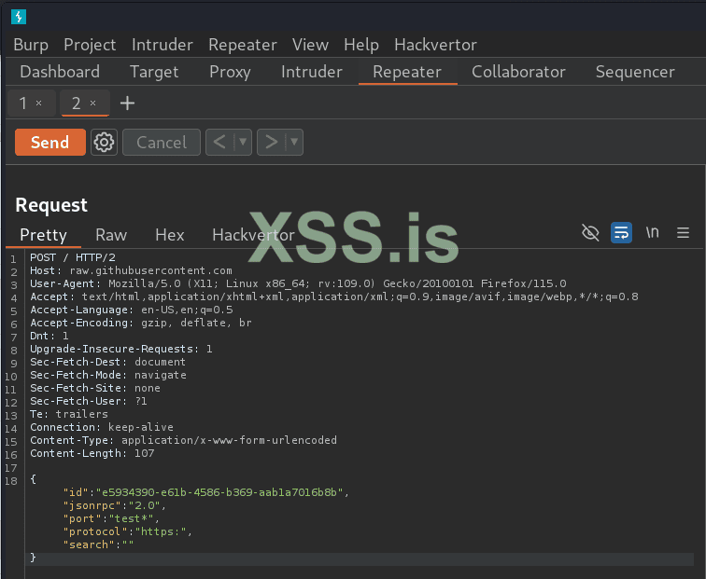This screenshot has height=579, width=706.
Task: Go back to previous request history
Action: pos(219,142)
